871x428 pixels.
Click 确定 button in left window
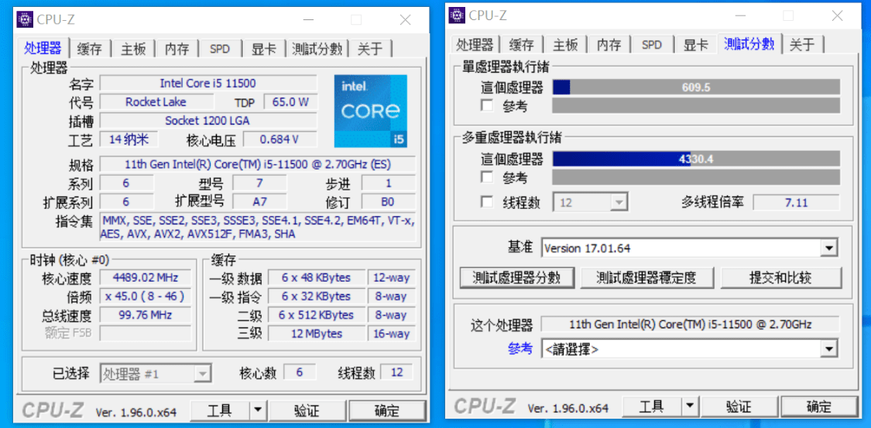click(x=386, y=411)
